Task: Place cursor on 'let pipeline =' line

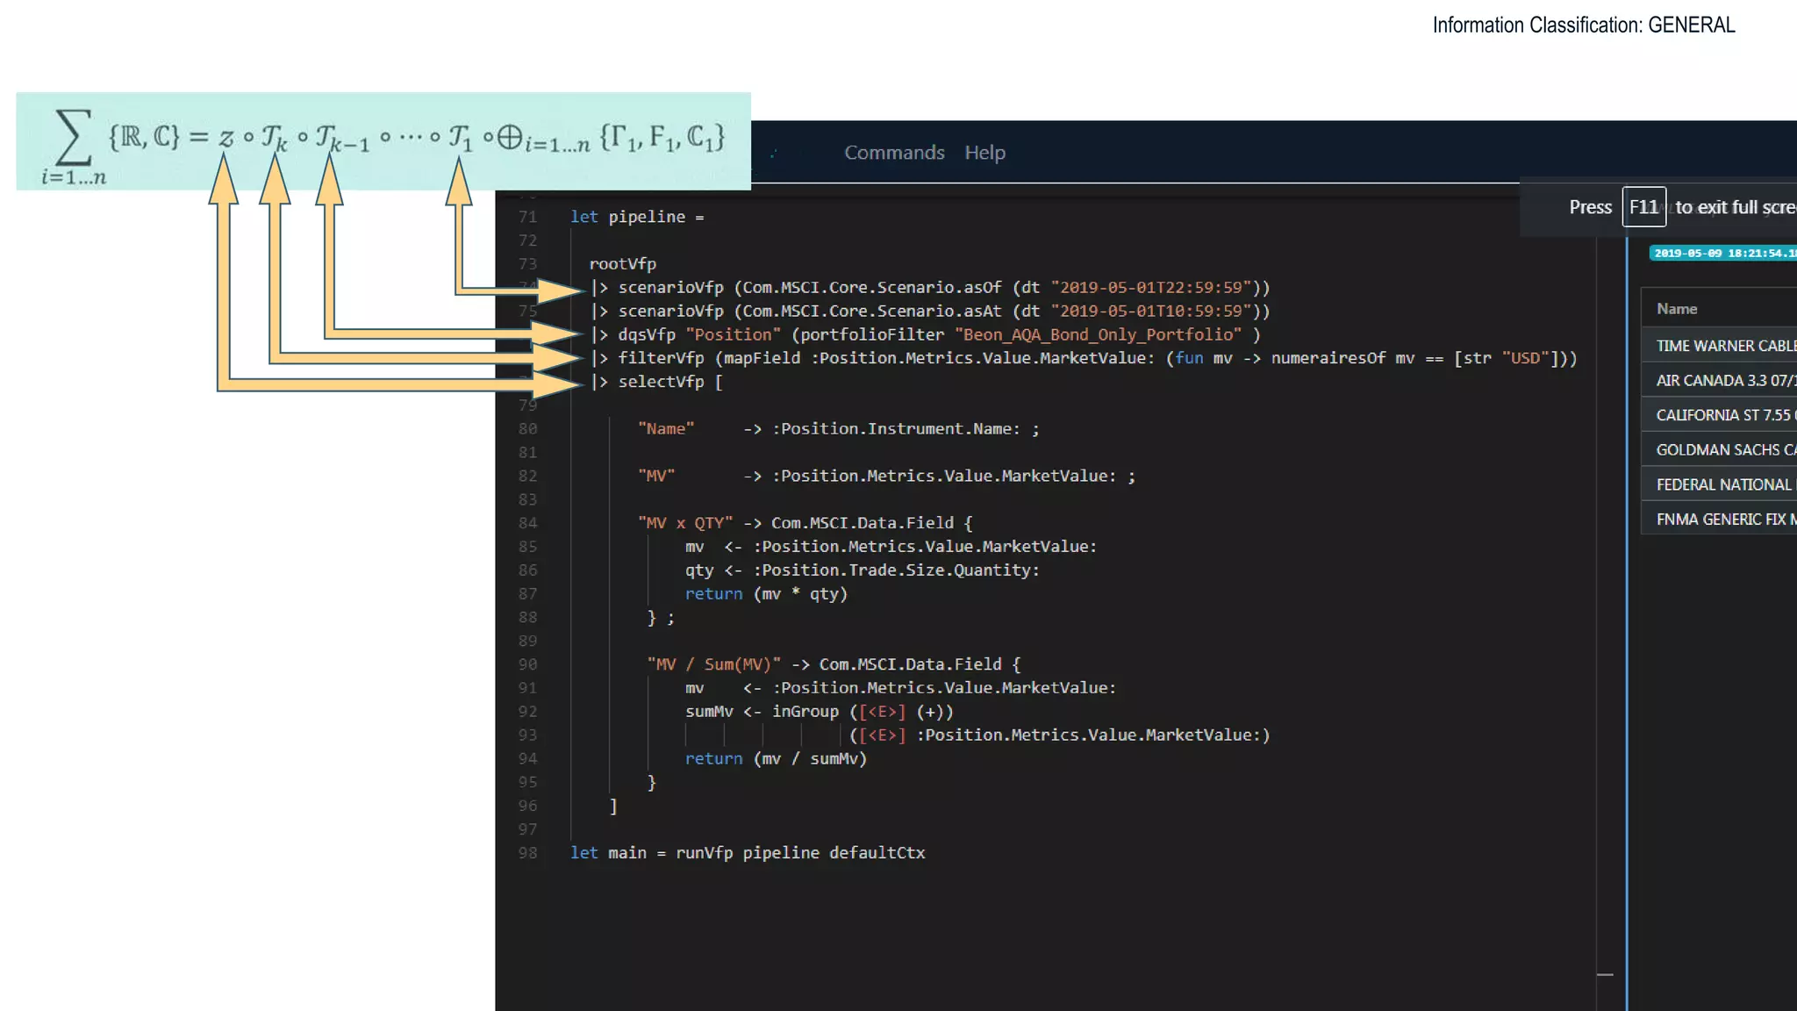Action: pyautogui.click(x=637, y=217)
